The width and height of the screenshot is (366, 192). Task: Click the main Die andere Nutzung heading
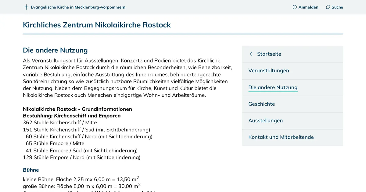pos(55,50)
